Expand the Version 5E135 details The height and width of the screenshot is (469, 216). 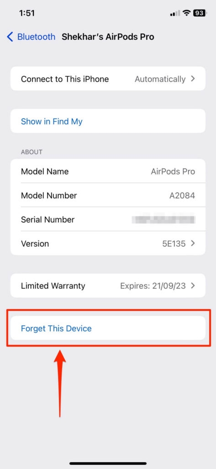(108, 244)
